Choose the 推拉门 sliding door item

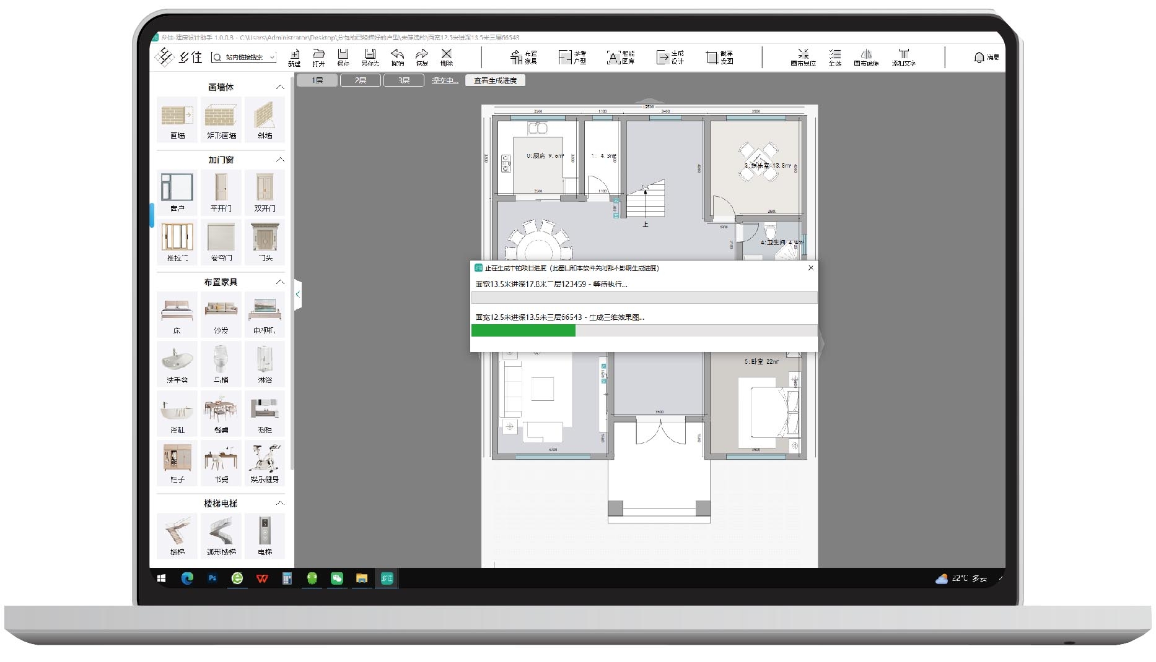pos(177,241)
